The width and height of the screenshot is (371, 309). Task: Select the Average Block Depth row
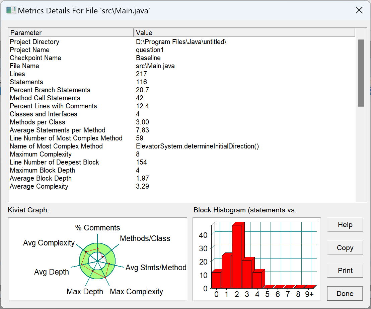tap(182, 178)
